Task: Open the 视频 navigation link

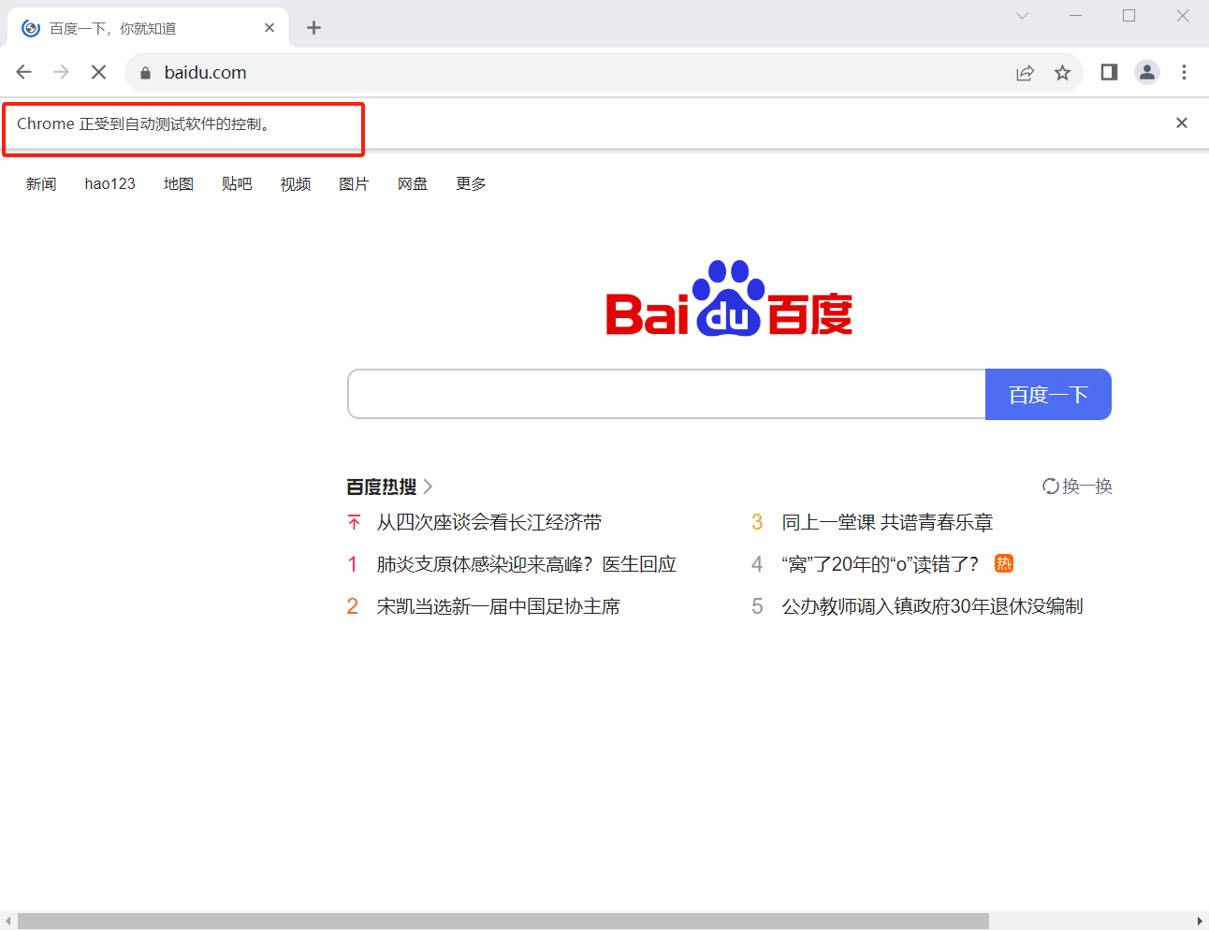Action: pyautogui.click(x=296, y=183)
